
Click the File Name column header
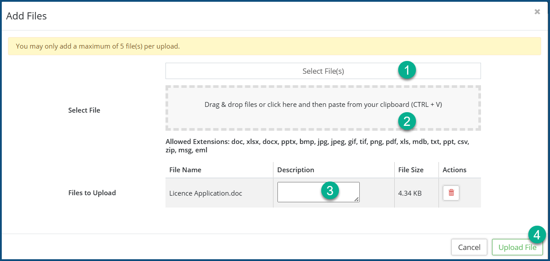(185, 170)
